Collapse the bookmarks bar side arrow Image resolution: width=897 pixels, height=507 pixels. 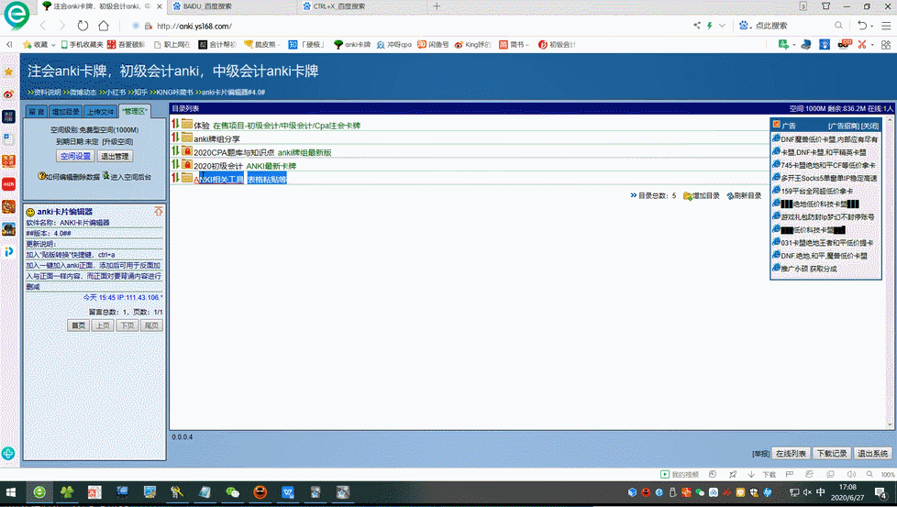tap(9, 45)
